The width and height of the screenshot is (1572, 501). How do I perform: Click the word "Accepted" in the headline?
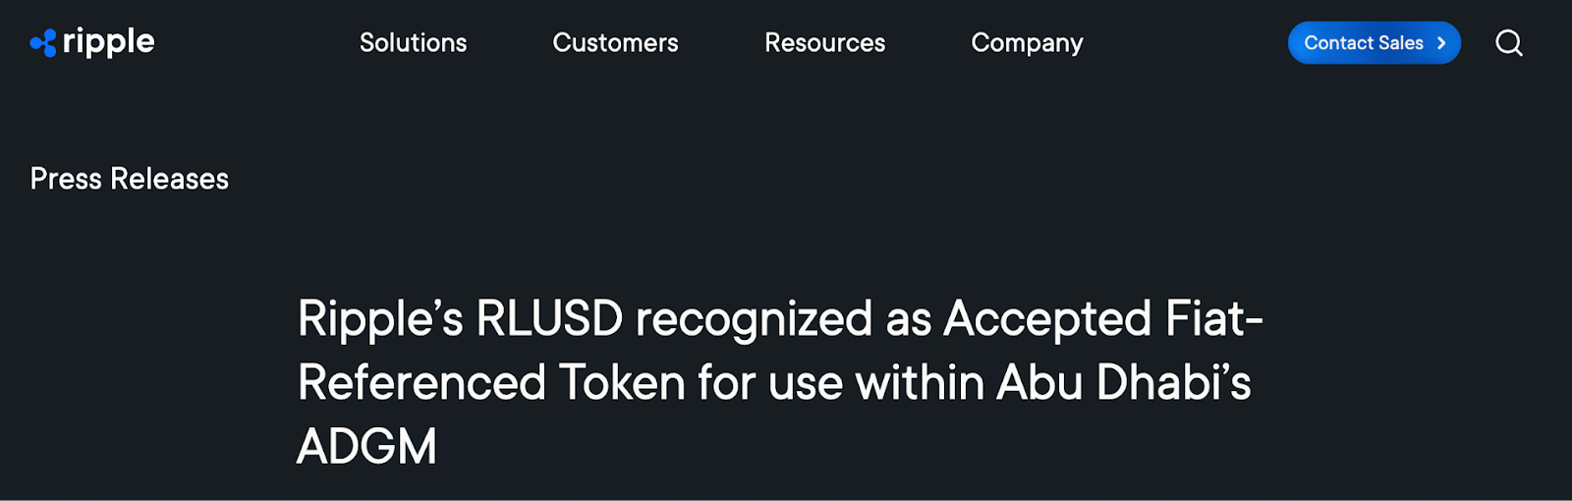1047,319
